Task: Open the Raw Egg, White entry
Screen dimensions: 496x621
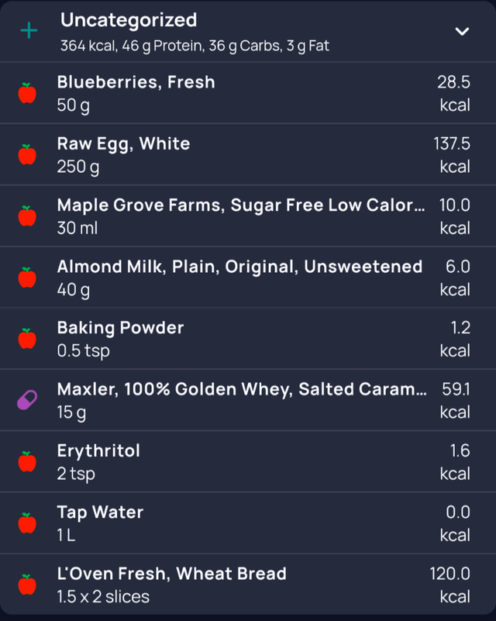Action: (x=232, y=154)
